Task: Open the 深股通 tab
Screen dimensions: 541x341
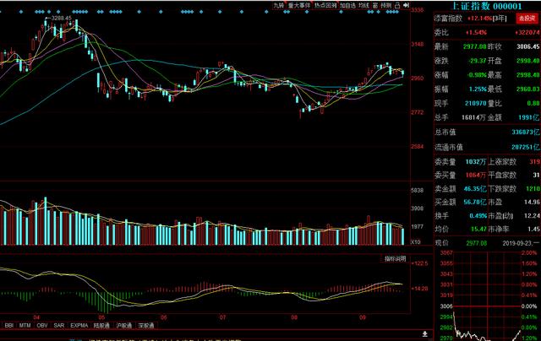Action: [x=146, y=325]
